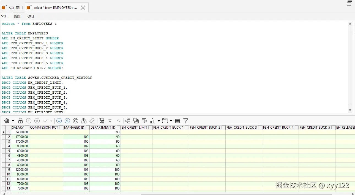
Task: Select the salary cell 4200.00
Action: point(20,165)
